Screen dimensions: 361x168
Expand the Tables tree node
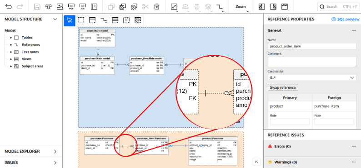coord(11,38)
